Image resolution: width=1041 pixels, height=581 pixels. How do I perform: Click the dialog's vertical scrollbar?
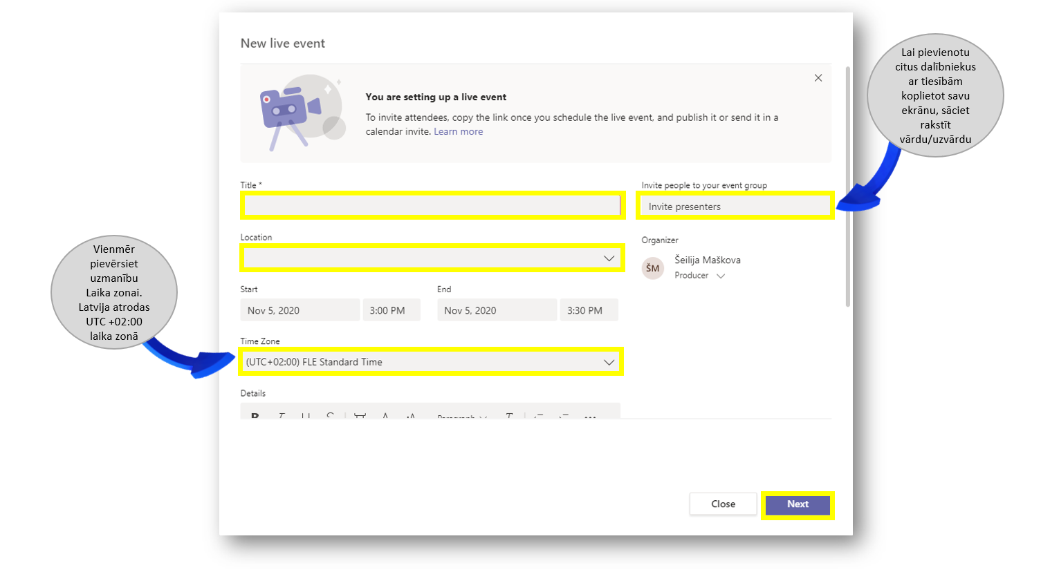(x=848, y=187)
